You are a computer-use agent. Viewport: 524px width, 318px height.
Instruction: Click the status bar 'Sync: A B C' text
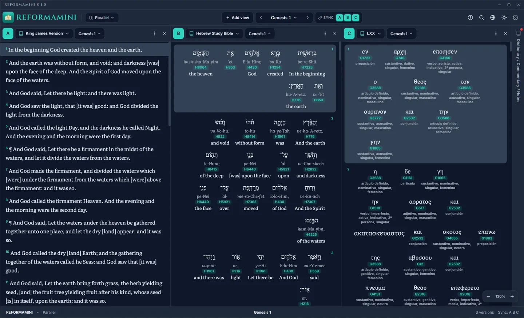click(x=508, y=313)
